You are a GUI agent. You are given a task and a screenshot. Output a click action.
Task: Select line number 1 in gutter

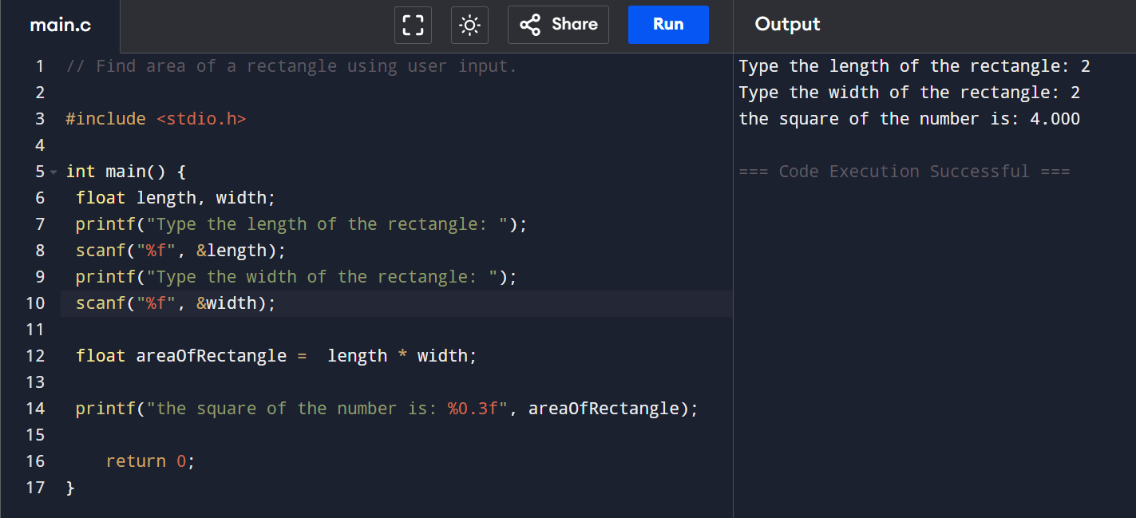pos(39,66)
